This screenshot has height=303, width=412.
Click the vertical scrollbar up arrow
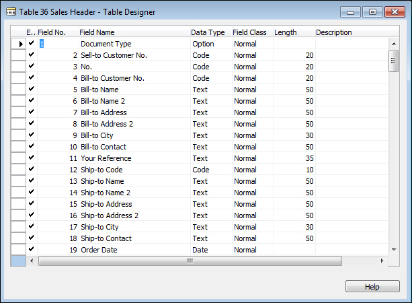pos(394,44)
